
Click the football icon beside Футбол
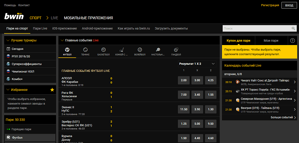[8, 137]
